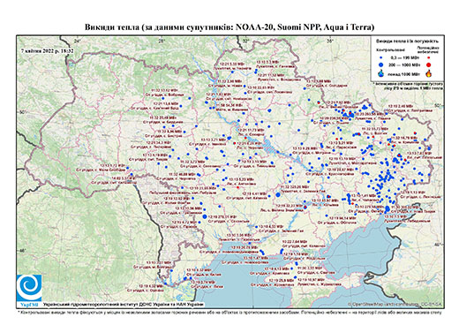459x325 pixels.
Task: Click the large blue 276 MW marker
Action: coord(205,216)
